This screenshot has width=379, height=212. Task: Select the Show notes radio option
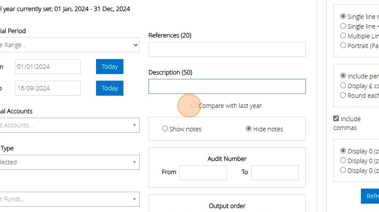coord(165,129)
